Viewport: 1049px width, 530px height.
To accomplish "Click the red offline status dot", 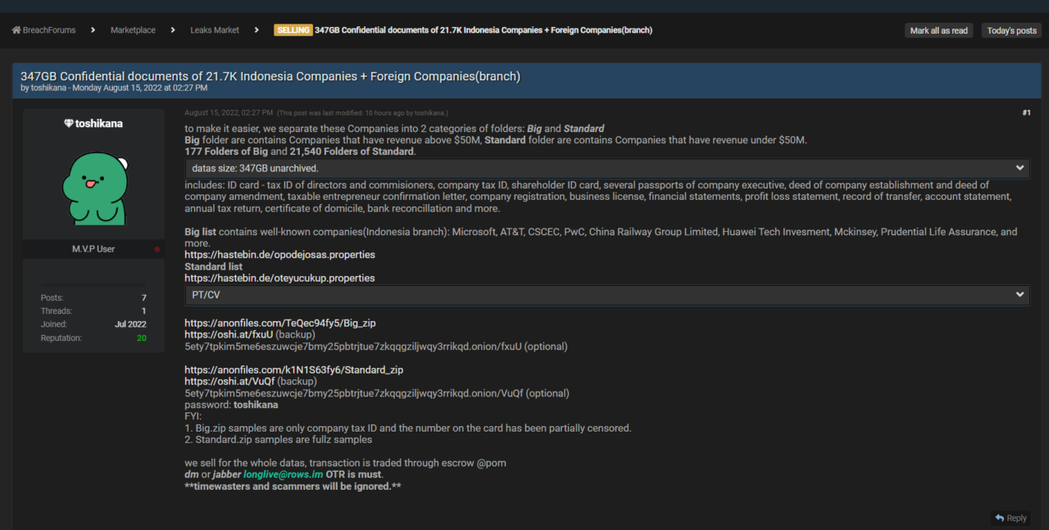I will click(157, 249).
